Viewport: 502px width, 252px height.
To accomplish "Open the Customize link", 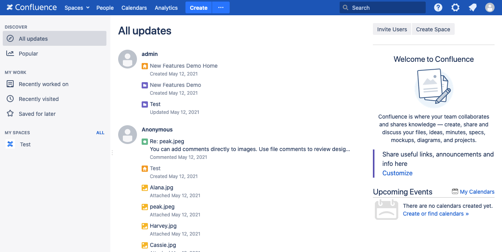I will [x=397, y=173].
